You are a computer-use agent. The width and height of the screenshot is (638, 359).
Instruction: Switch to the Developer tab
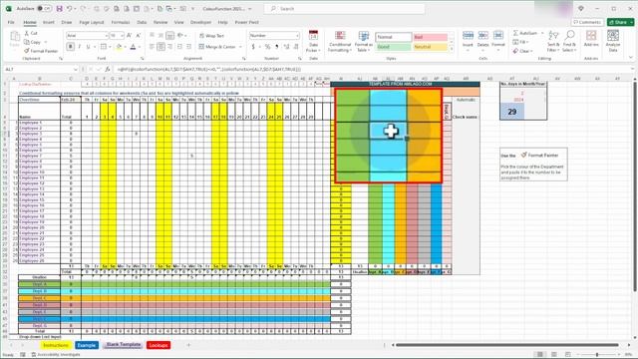click(x=201, y=22)
